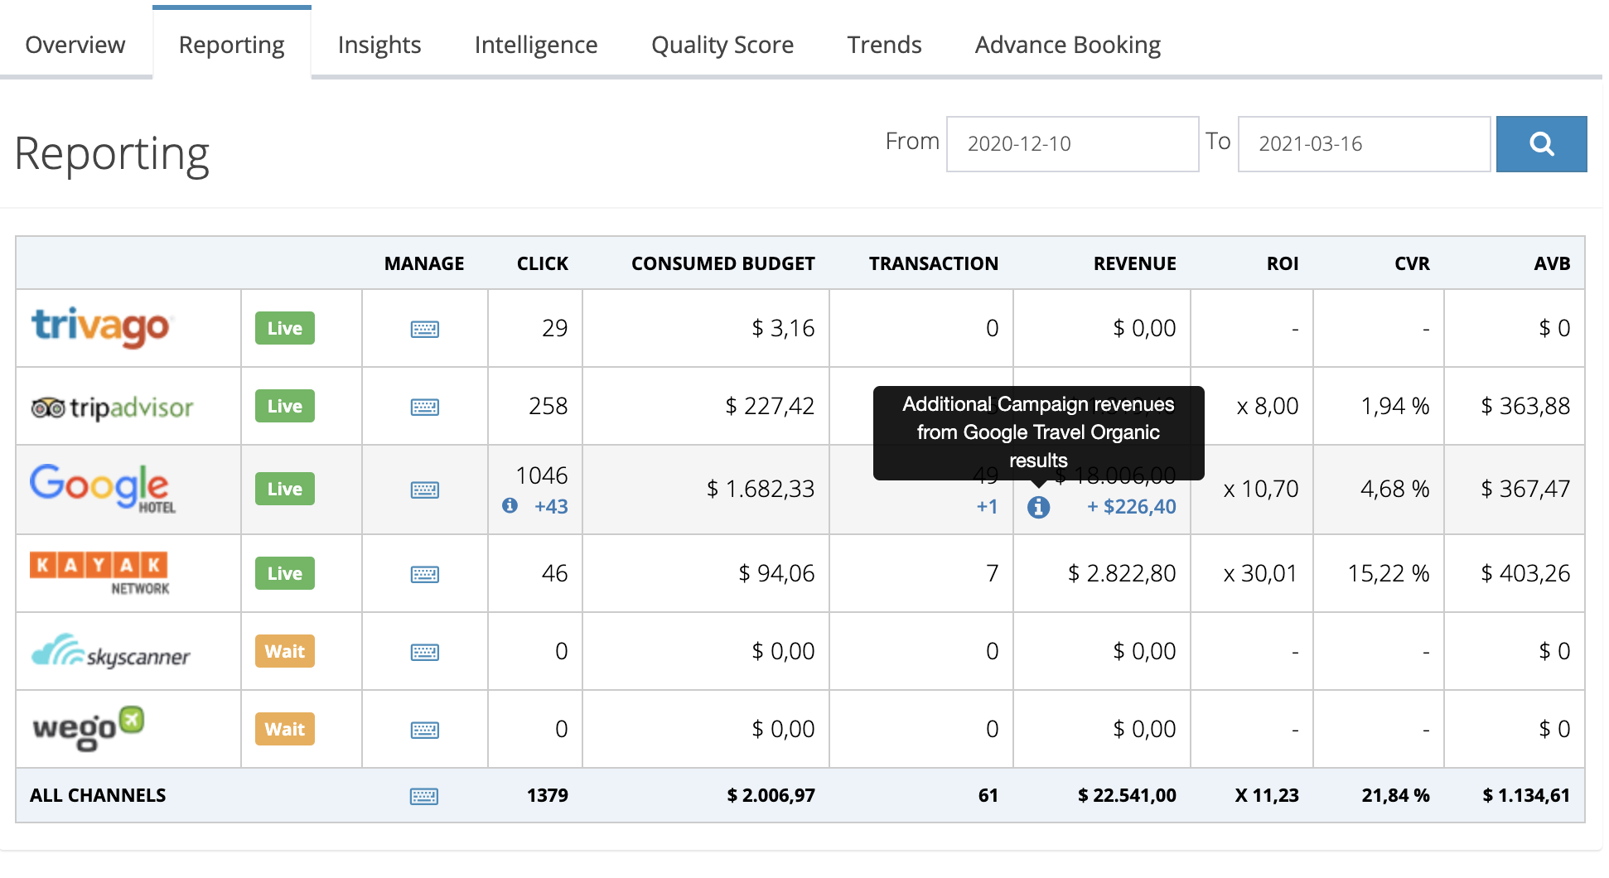Click the +1 additional transaction value
This screenshot has width=1609, height=878.
987,506
